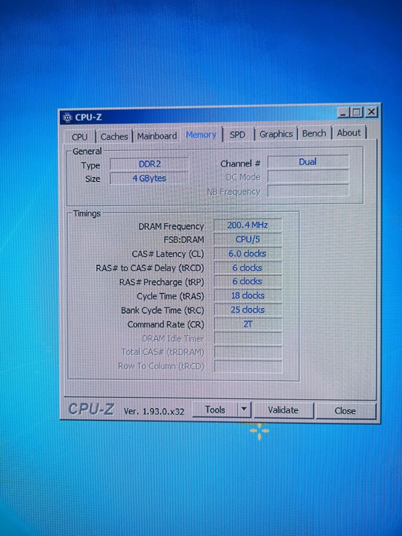
Task: Click the CAS# Latency (CL) label
Action: (x=167, y=254)
